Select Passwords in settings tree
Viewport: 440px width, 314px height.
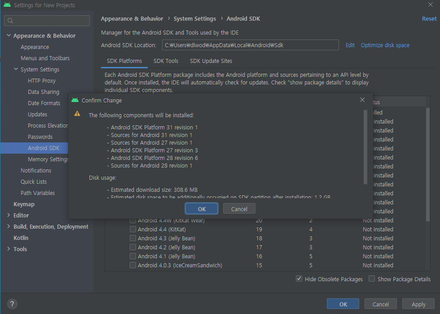coord(40,137)
